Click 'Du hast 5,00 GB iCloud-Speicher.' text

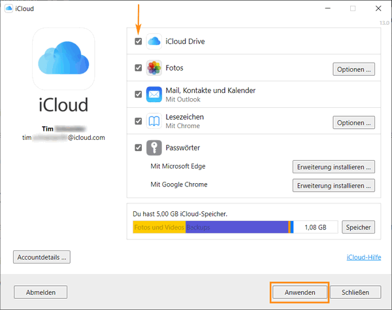pos(180,214)
